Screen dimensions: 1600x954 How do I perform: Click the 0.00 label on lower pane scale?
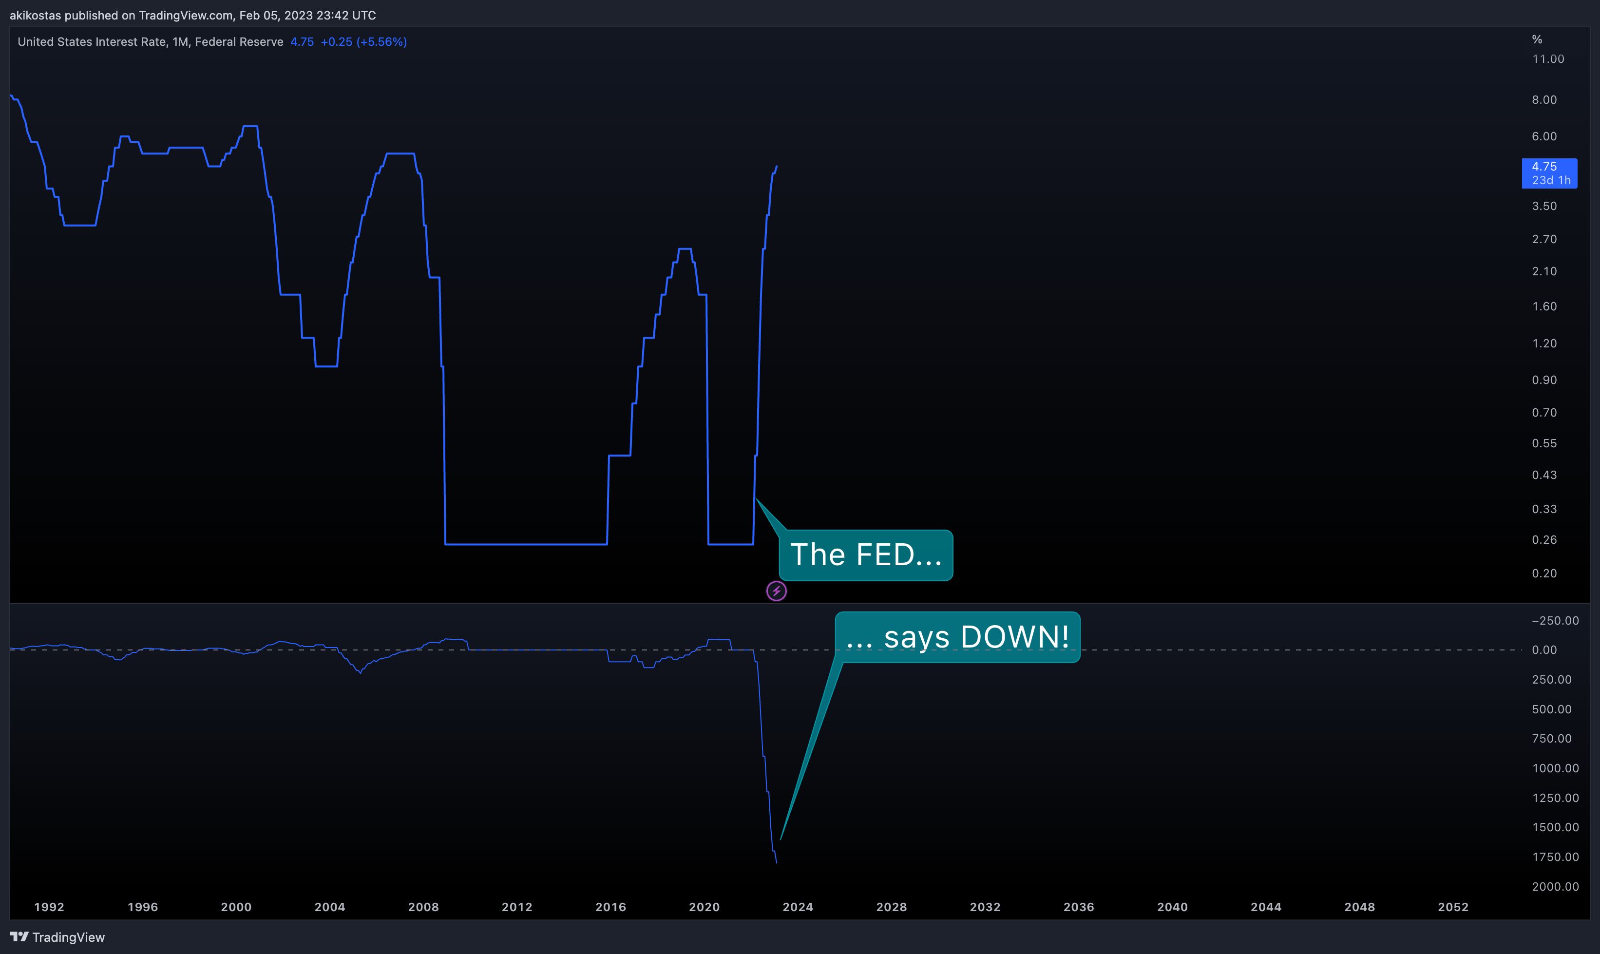tap(1544, 650)
